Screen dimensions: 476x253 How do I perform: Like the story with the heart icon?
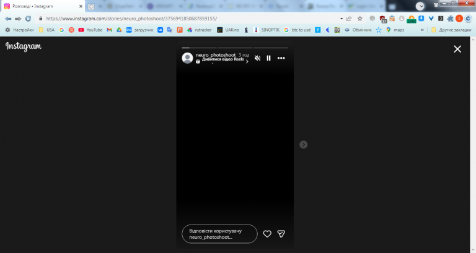pos(267,234)
